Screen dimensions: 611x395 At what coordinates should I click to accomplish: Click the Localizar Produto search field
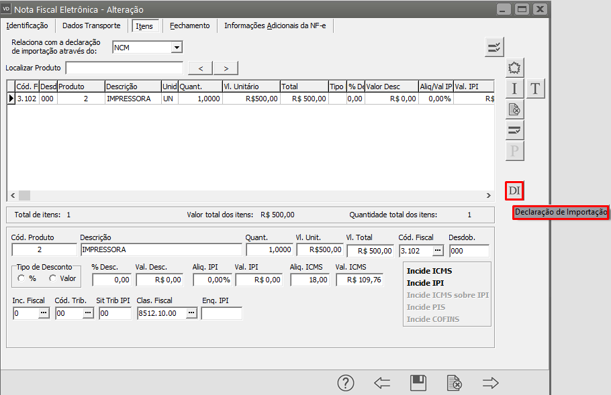(x=124, y=68)
